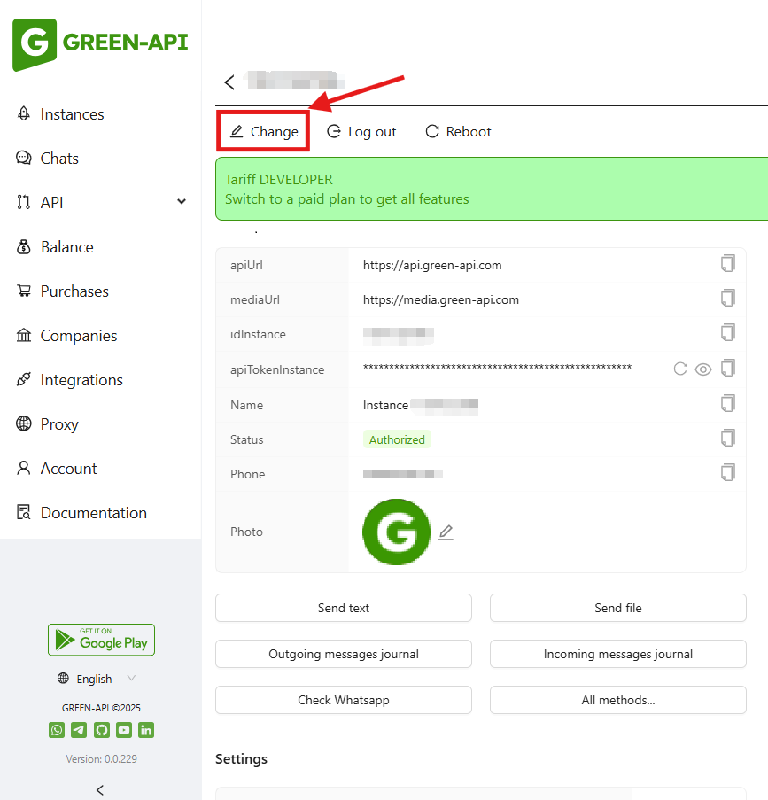This screenshot has width=768, height=800.
Task: Collapse the sidebar with bottom chevron
Action: 100,789
